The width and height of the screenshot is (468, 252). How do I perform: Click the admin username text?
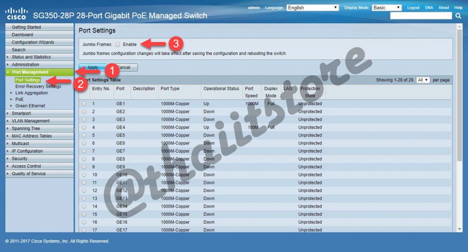(x=254, y=8)
